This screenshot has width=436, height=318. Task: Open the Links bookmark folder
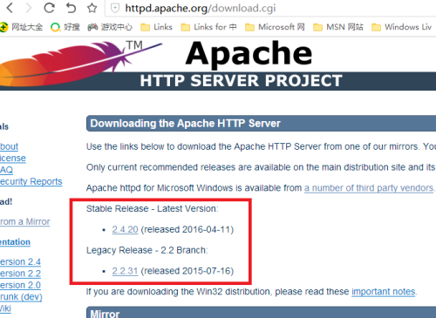pos(156,27)
